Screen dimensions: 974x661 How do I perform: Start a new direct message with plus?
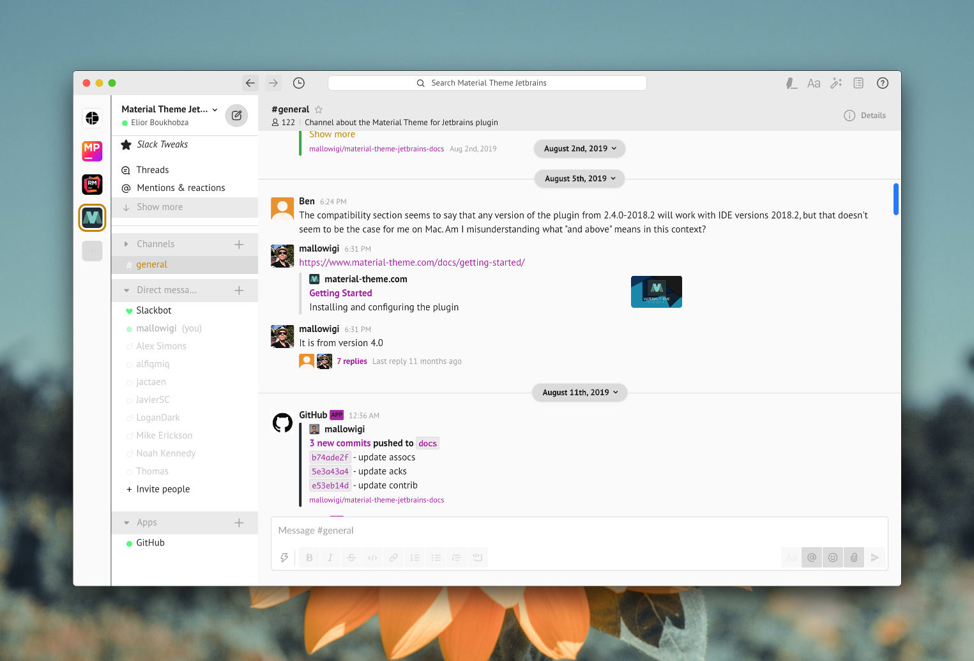(239, 290)
